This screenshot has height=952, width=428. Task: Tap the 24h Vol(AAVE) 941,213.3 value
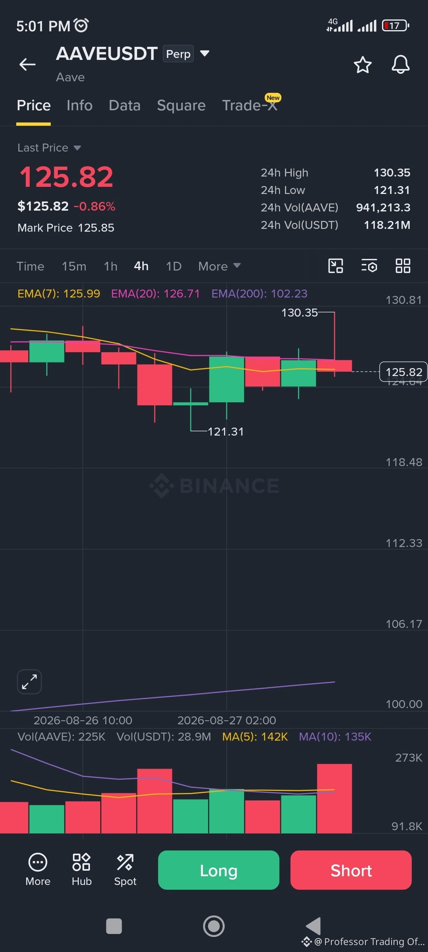383,208
